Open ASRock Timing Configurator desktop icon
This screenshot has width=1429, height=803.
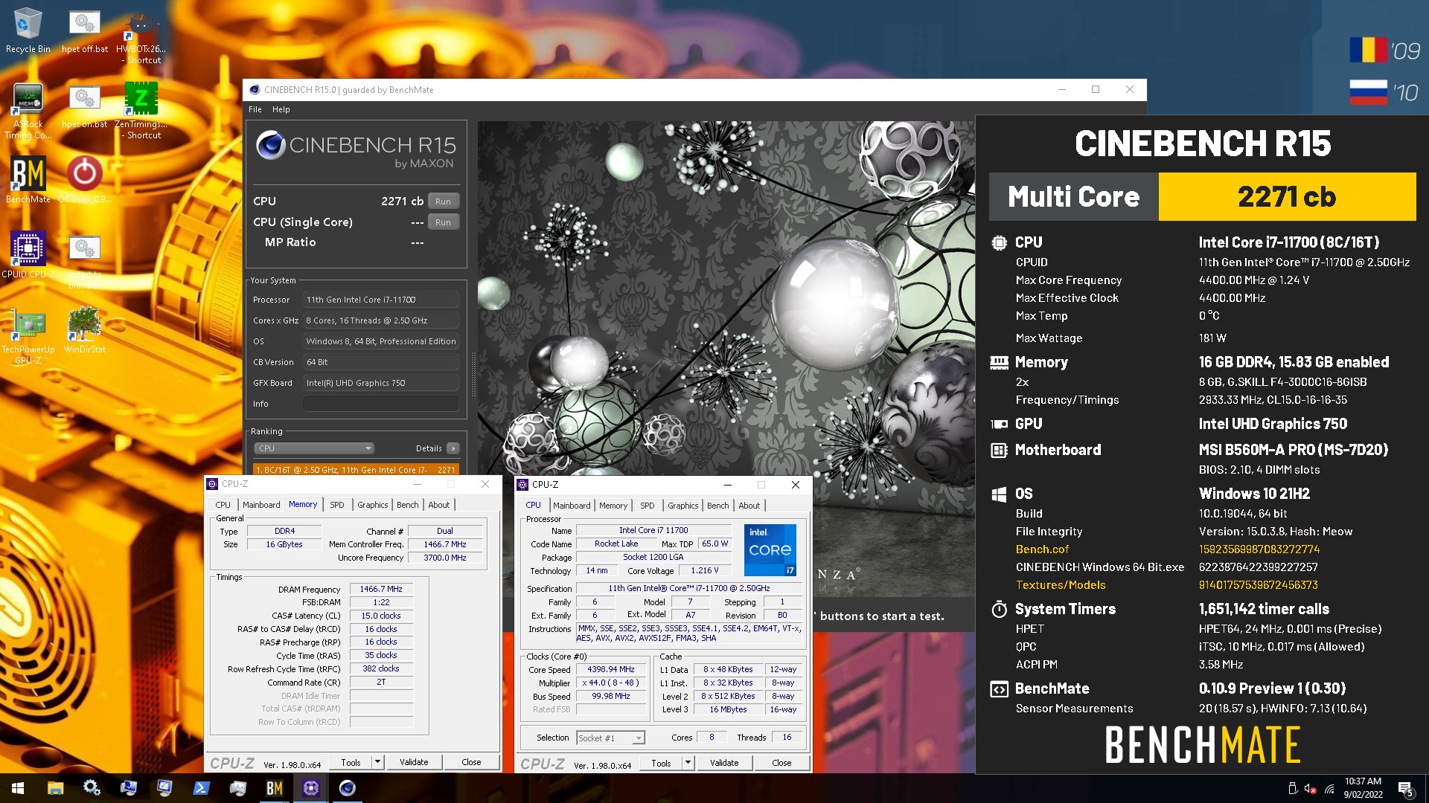coord(28,112)
